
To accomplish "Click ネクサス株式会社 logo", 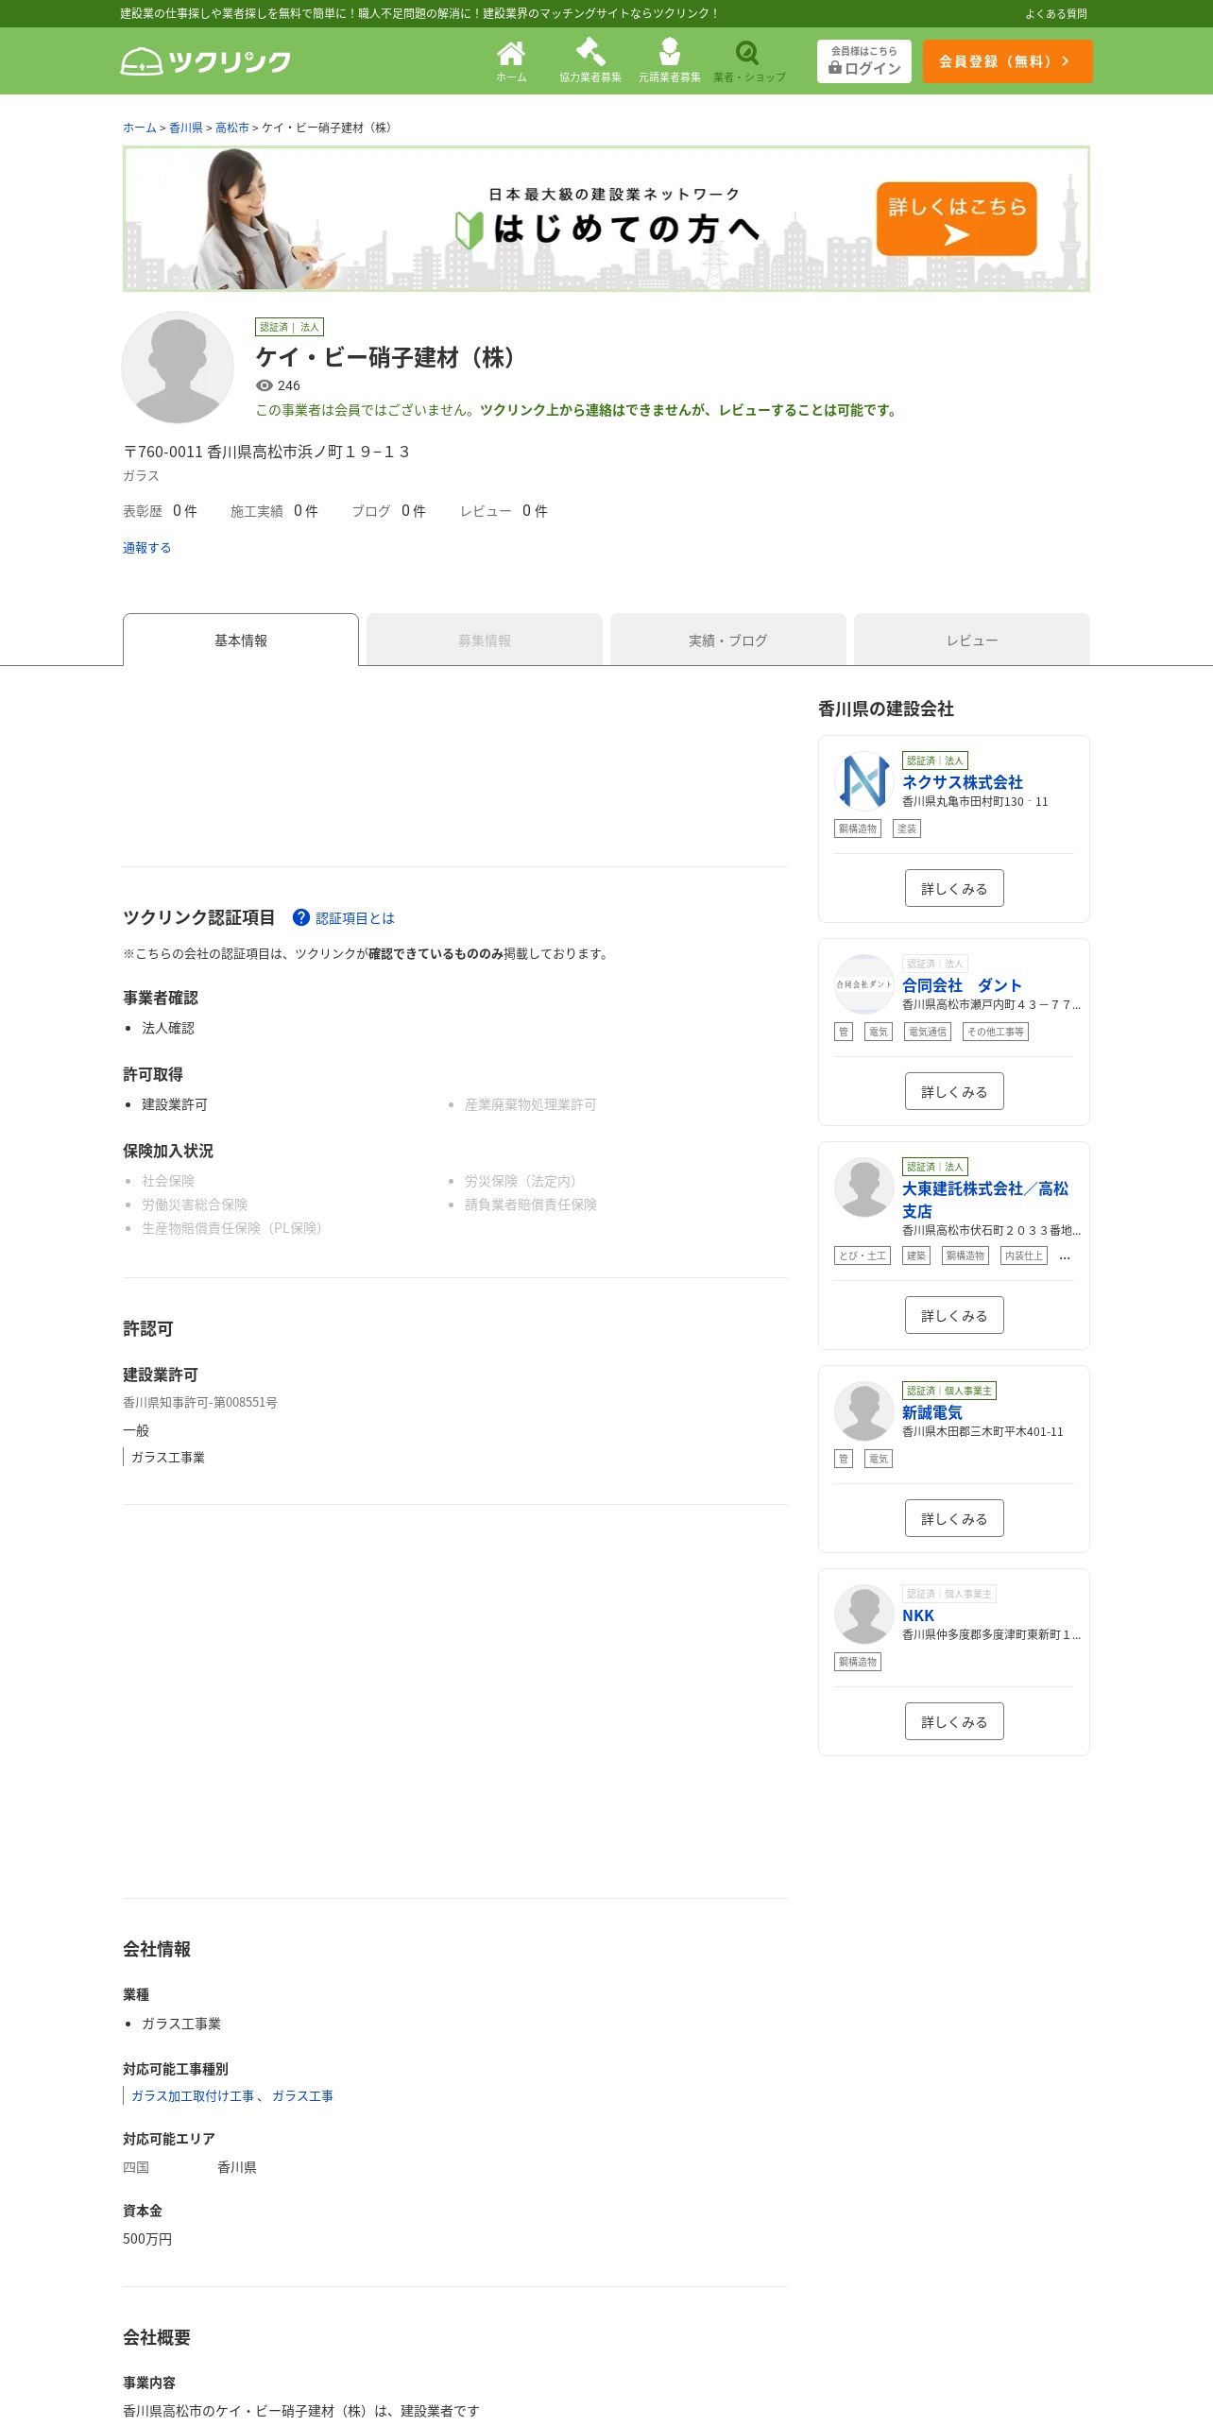I will pos(864,781).
